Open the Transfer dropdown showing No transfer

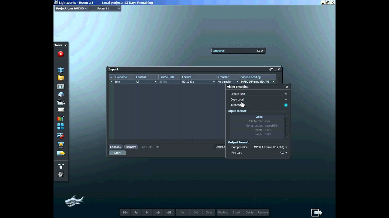[x=228, y=82]
